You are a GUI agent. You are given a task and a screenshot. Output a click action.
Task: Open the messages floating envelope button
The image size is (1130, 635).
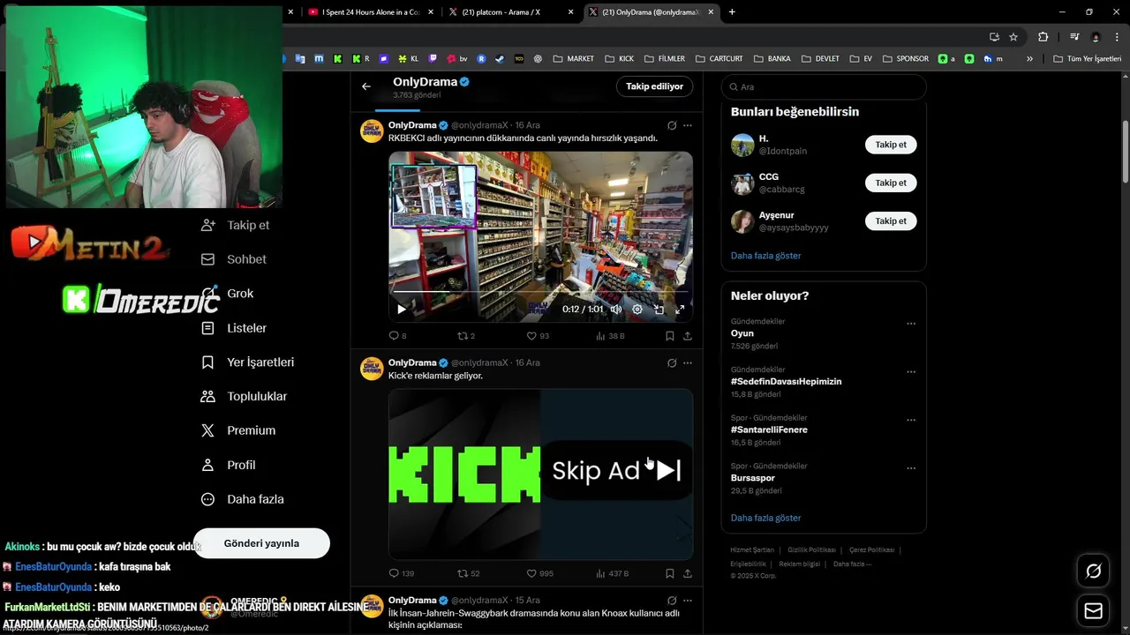(1093, 611)
